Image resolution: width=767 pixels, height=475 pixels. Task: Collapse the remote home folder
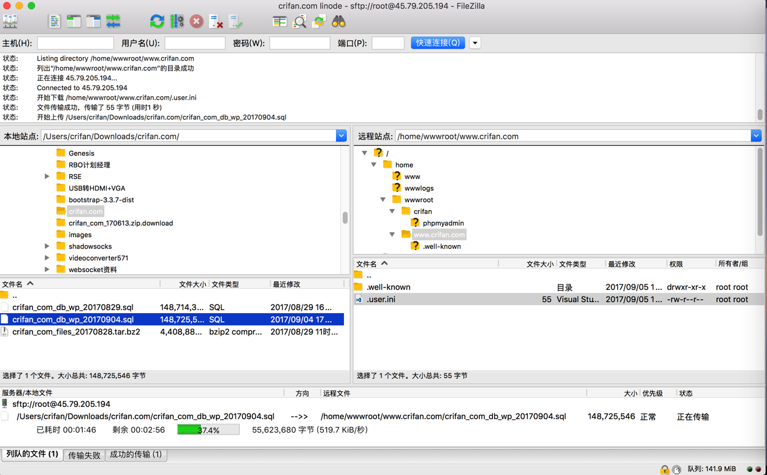(x=374, y=165)
